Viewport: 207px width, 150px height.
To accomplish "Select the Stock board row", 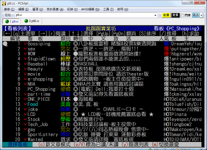I will (102, 119).
